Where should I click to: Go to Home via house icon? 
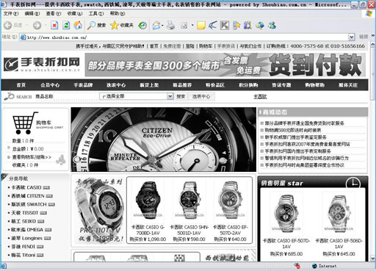pos(78,25)
